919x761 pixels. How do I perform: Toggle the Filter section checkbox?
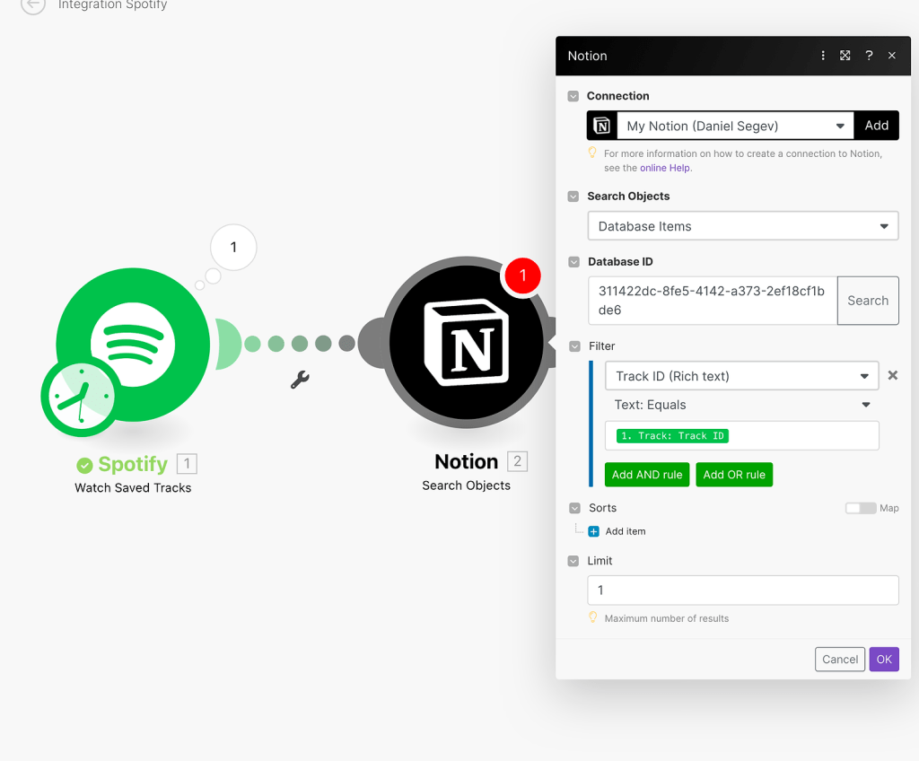[x=573, y=346]
